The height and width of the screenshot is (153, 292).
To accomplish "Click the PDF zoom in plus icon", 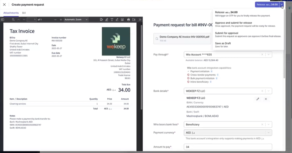I will 61,20.
